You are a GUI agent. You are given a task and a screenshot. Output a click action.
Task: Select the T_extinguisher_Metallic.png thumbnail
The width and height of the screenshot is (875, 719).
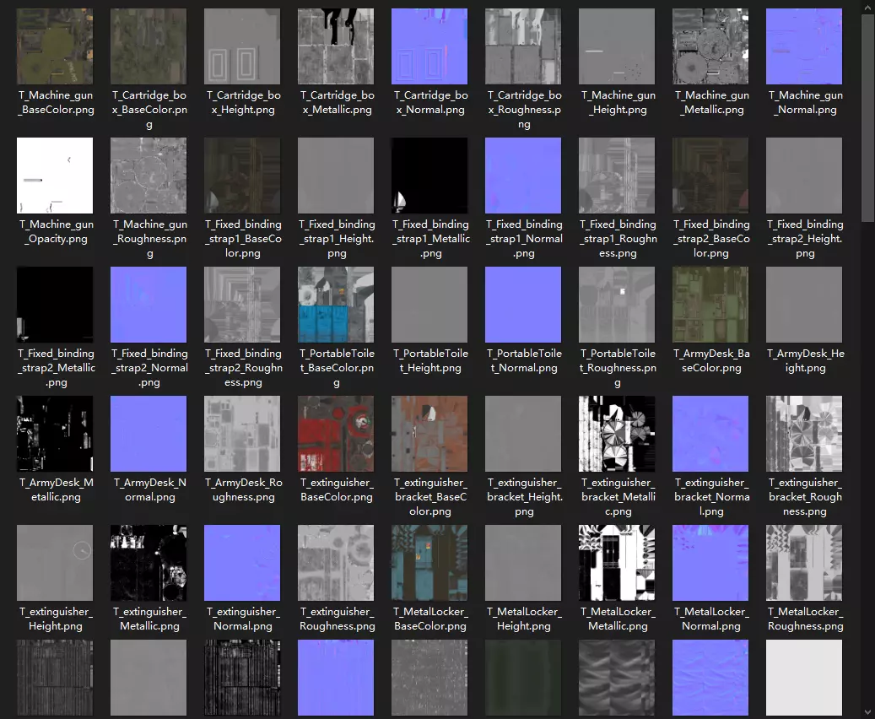pos(149,563)
